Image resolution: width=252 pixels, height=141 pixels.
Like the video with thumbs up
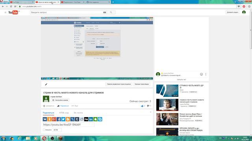[x=142, y=106]
